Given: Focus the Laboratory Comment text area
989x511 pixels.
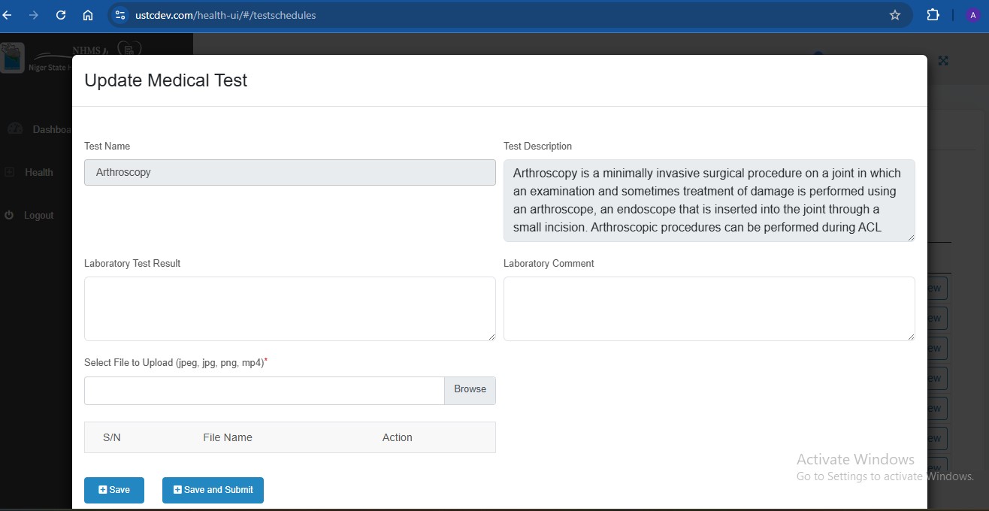Looking at the screenshot, I should coord(709,308).
